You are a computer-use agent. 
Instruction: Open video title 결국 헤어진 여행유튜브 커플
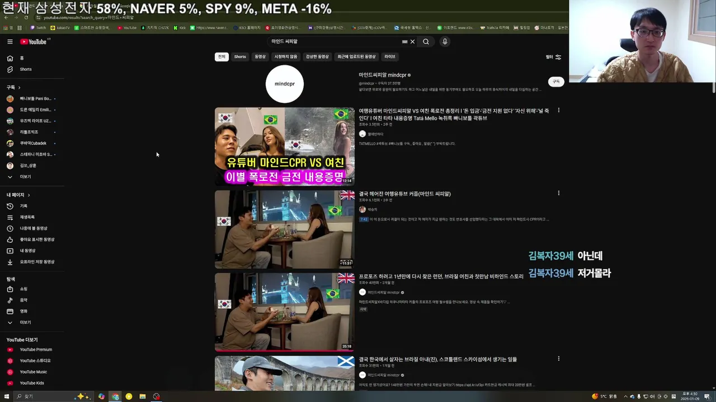pos(404,194)
